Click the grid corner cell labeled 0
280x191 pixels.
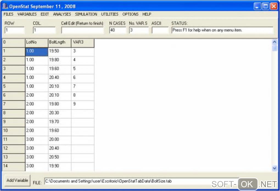14,43
